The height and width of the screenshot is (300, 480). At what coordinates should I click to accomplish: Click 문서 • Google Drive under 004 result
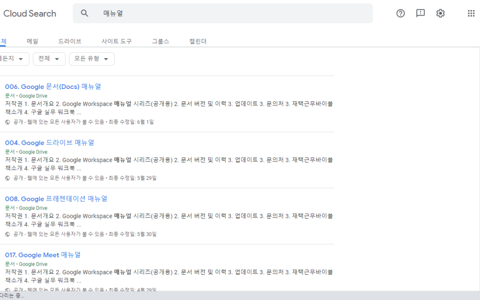26,152
